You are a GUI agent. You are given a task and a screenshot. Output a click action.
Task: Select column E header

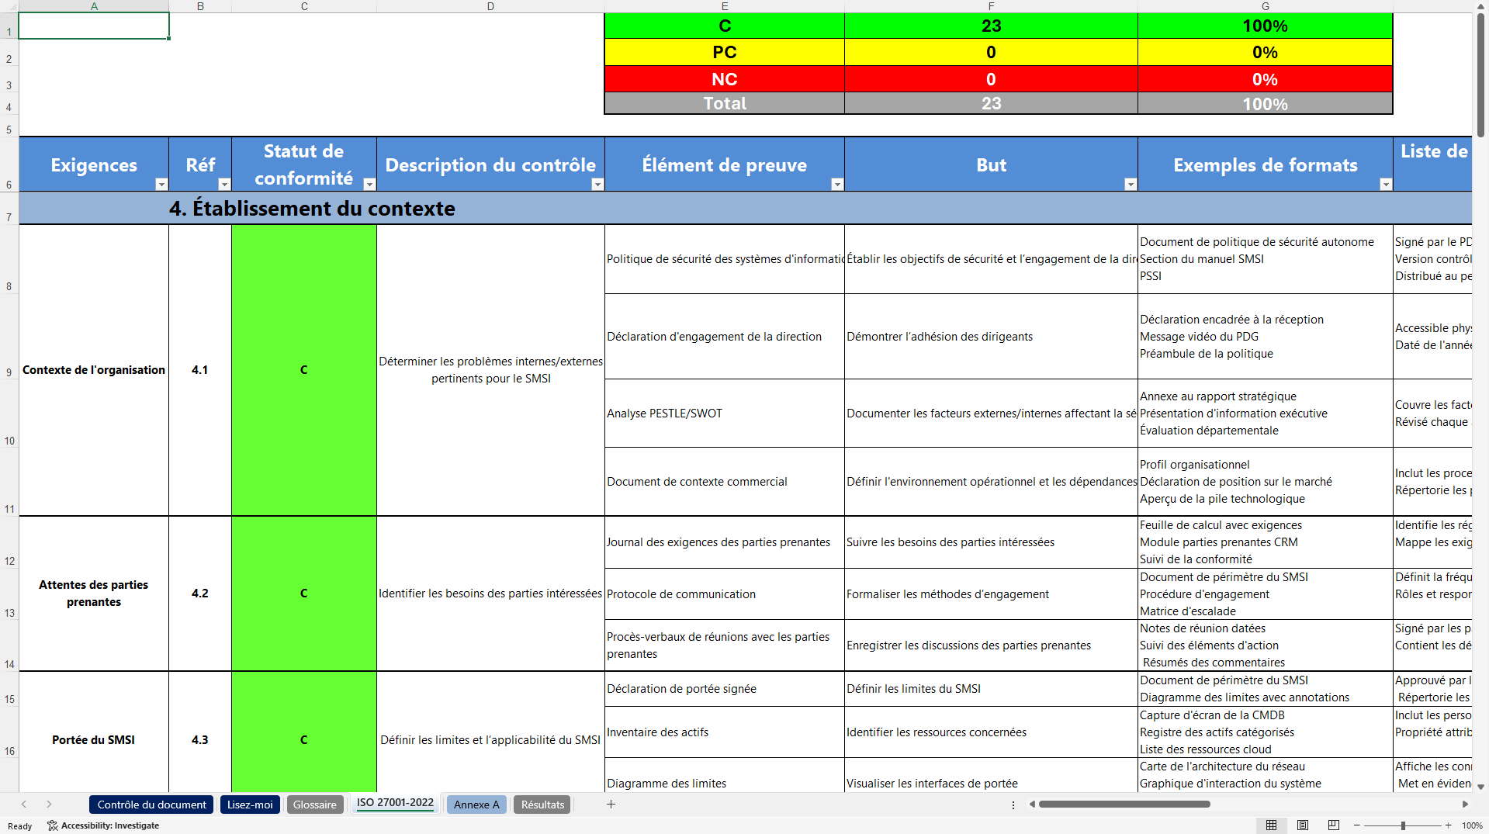pos(725,6)
